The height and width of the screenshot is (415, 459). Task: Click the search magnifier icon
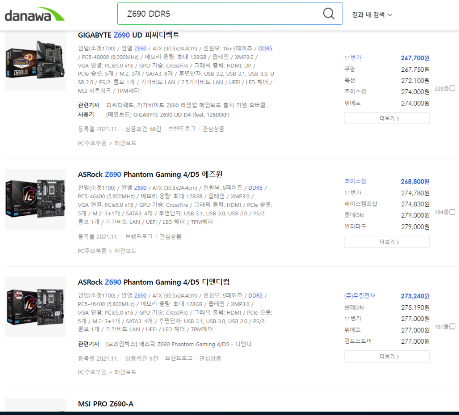328,13
